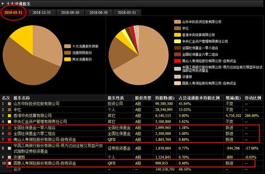The image size is (265, 174).
Task: Open the 2018-09-30 report tab
Action: (x=70, y=12)
